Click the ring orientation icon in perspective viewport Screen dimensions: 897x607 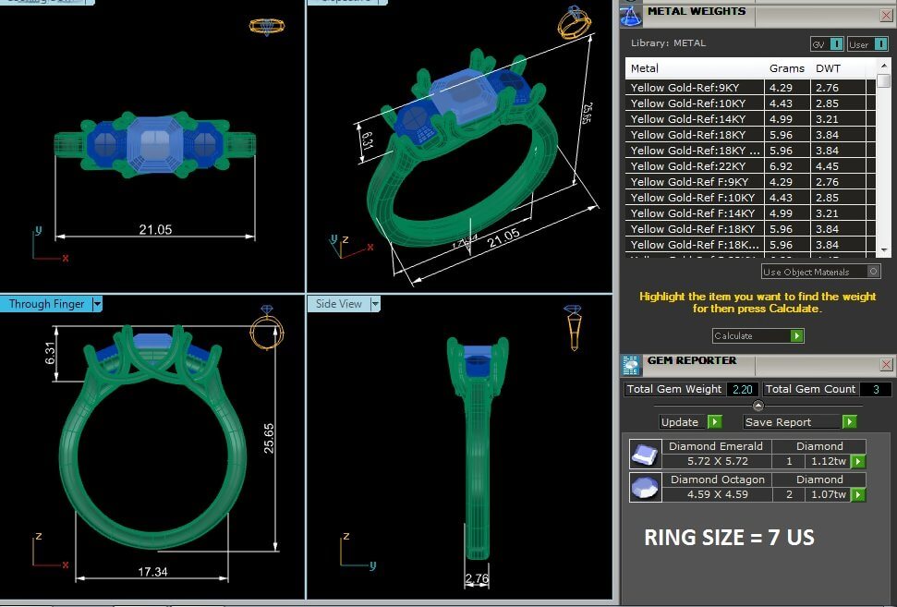point(573,24)
